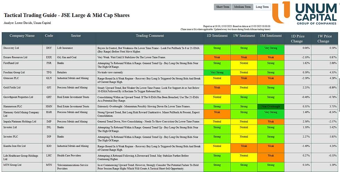Image resolution: width=340 pixels, height=172 pixels.
Task: Click Harmony Gold's Very Strong 1M cell
Action: pos(271,114)
